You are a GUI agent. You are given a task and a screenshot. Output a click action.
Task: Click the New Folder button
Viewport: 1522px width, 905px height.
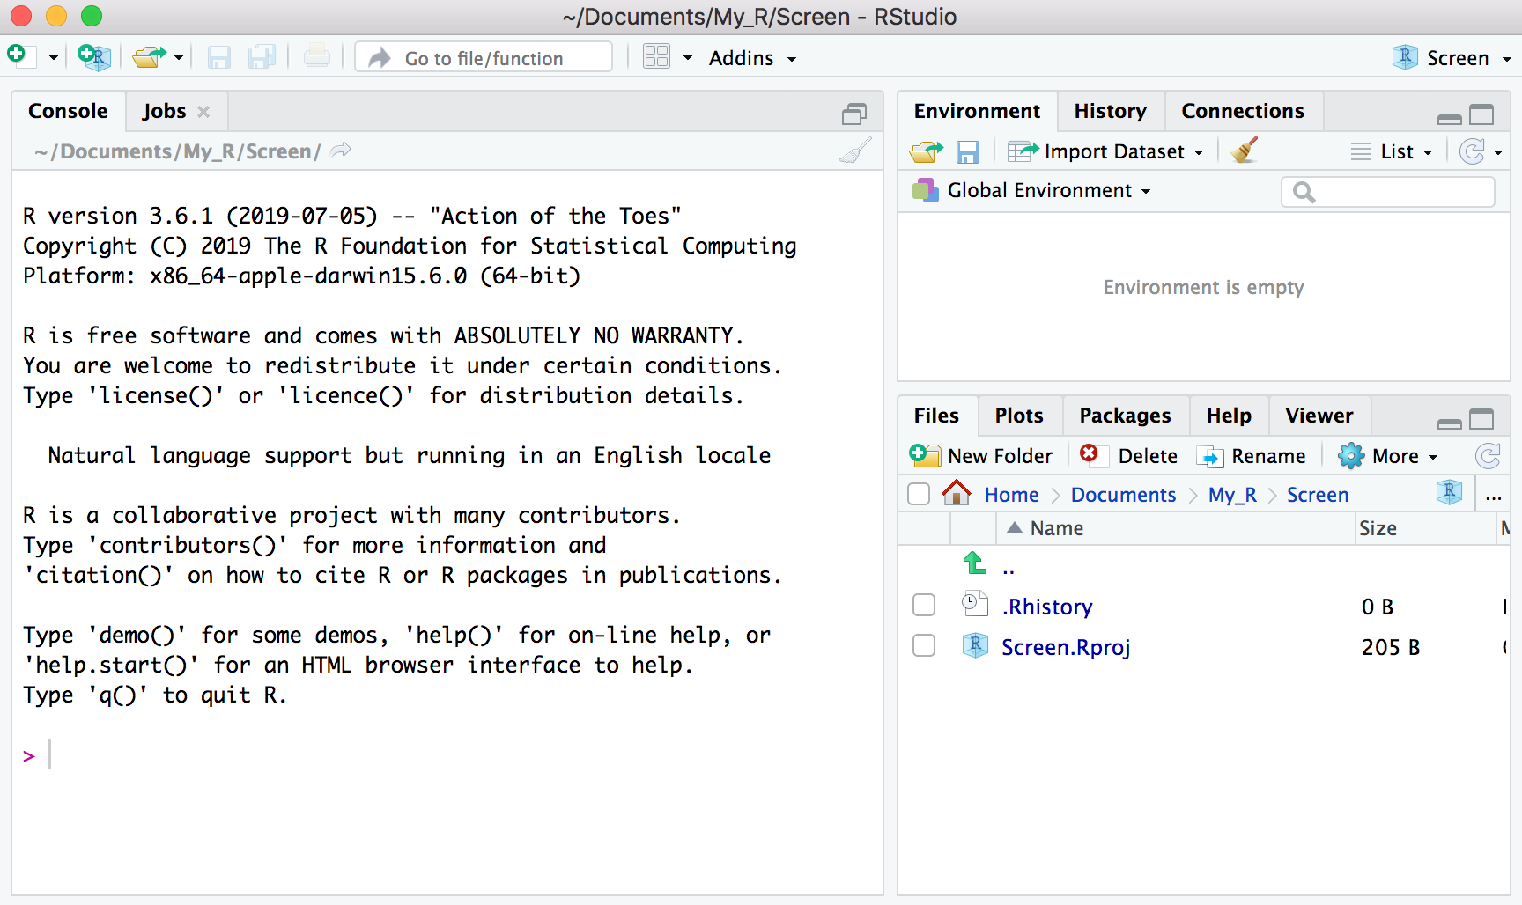[x=982, y=456]
